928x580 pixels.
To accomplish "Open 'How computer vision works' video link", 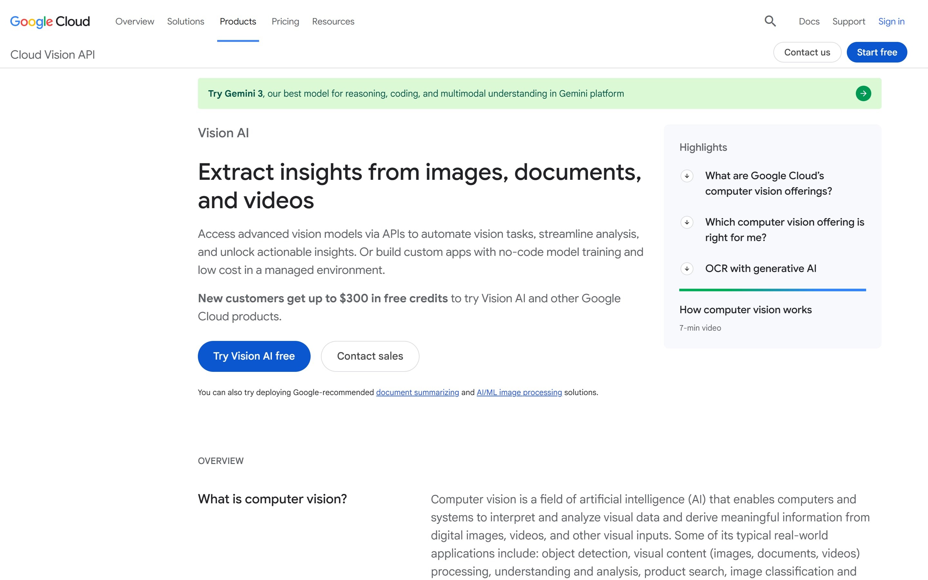I will [x=746, y=310].
